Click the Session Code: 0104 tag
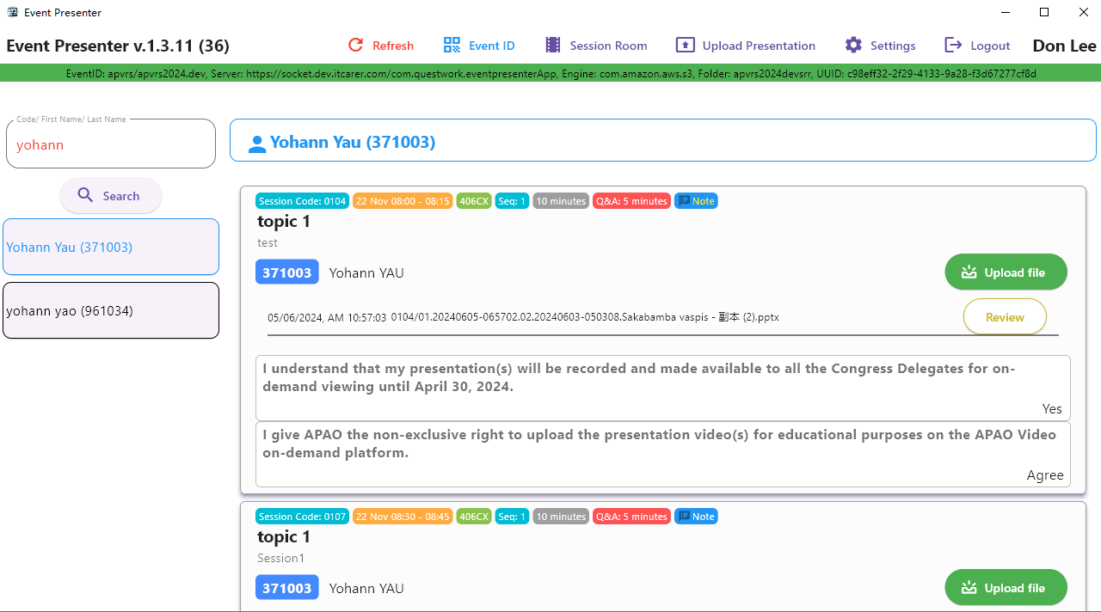 click(302, 201)
